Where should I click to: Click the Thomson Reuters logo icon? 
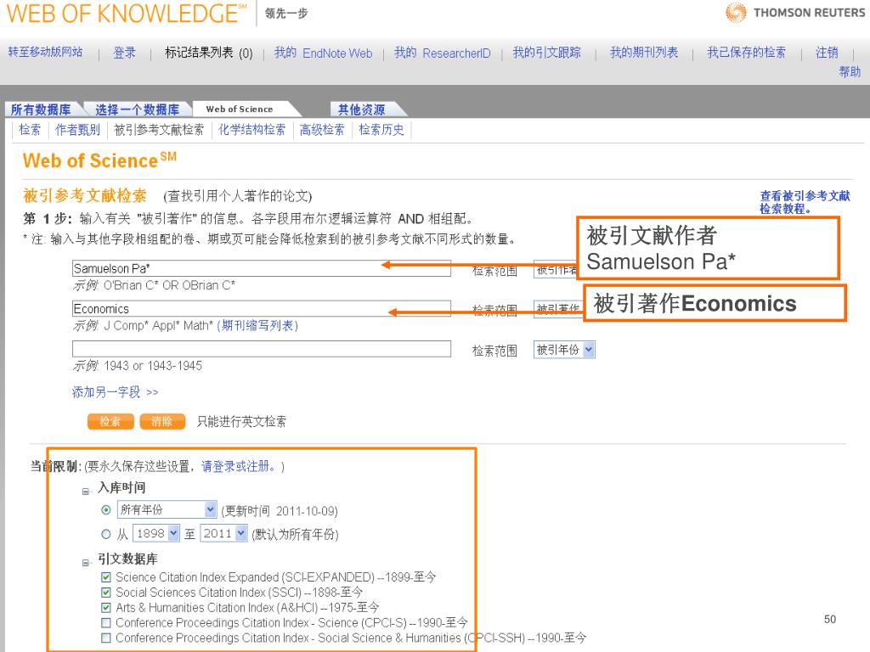pos(736,12)
